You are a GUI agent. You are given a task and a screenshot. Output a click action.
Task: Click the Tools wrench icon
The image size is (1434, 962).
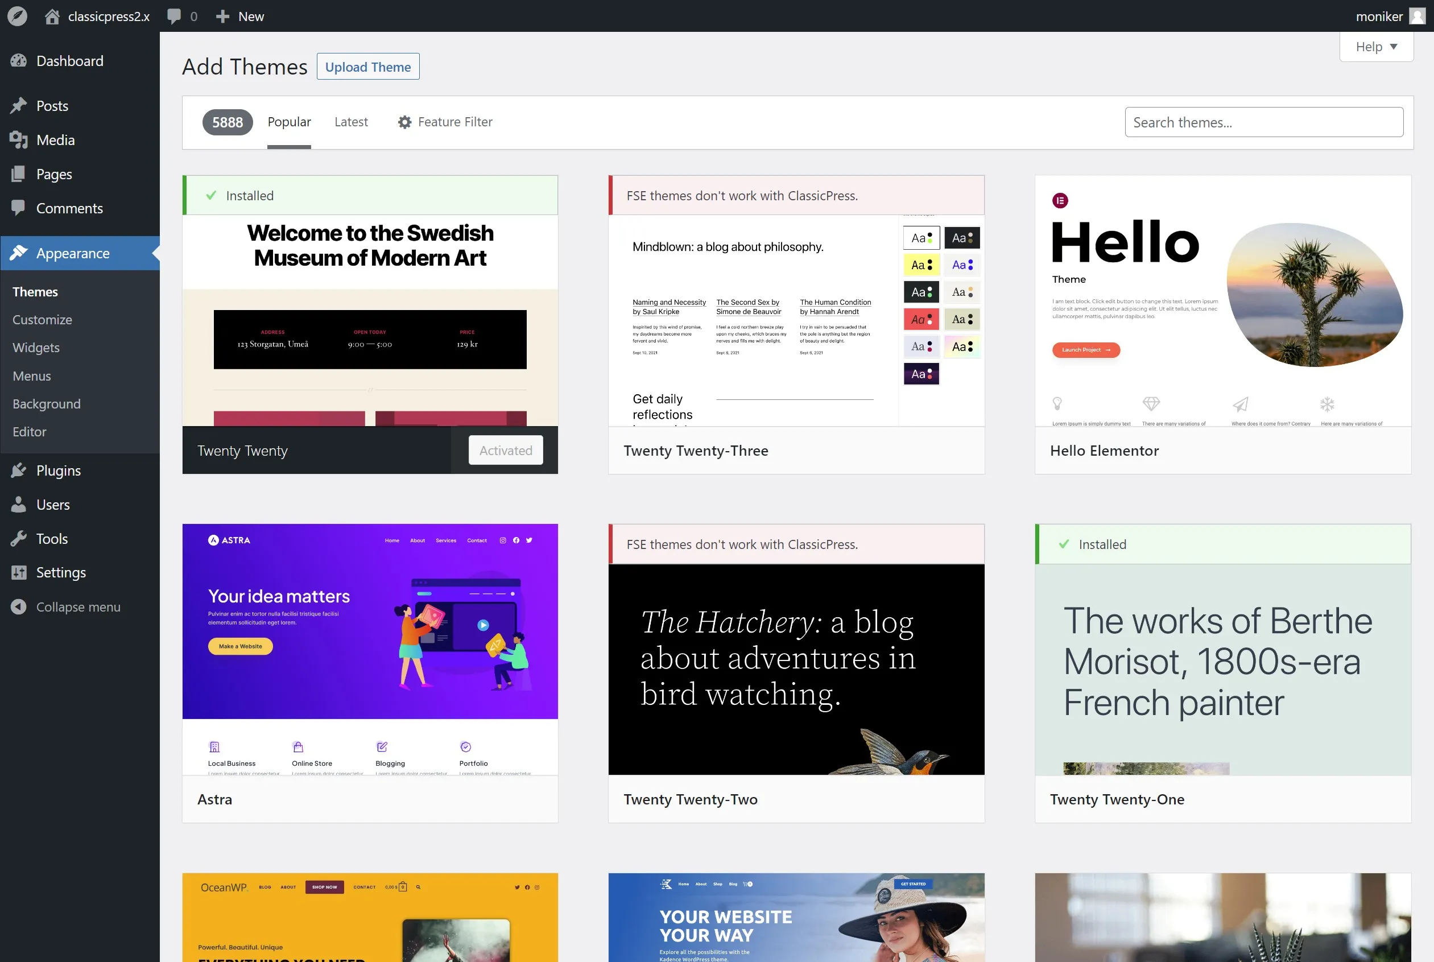point(18,539)
